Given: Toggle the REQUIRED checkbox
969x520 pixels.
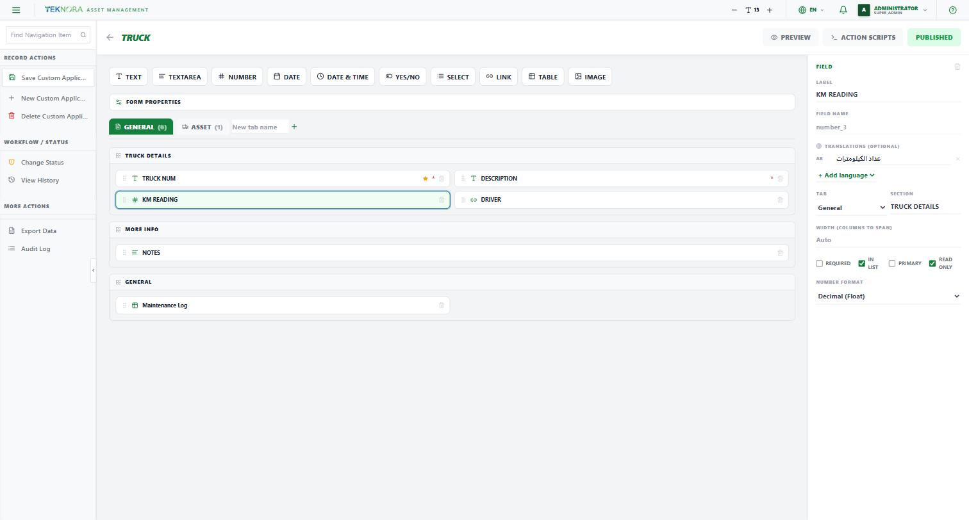Looking at the screenshot, I should click(819, 263).
